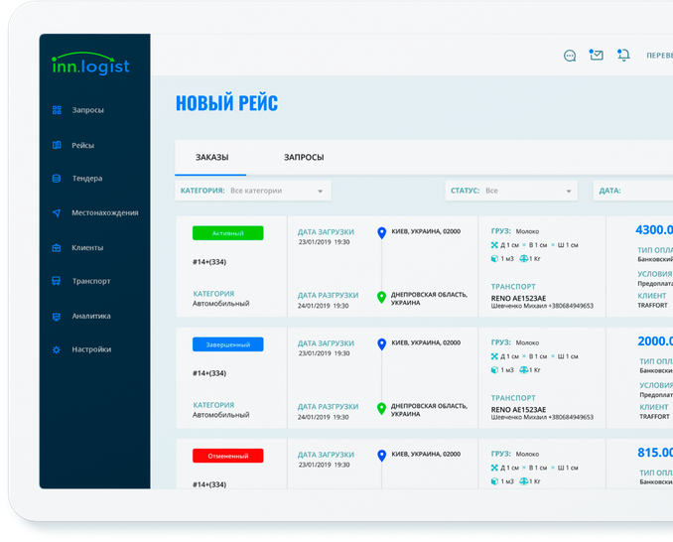The width and height of the screenshot is (673, 542).
Task: Click volume cube icon in Завершенный order
Action: coord(494,370)
